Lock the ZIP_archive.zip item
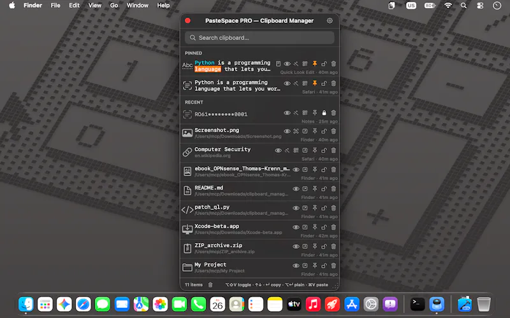Screen dimensions: 510x318 324,246
